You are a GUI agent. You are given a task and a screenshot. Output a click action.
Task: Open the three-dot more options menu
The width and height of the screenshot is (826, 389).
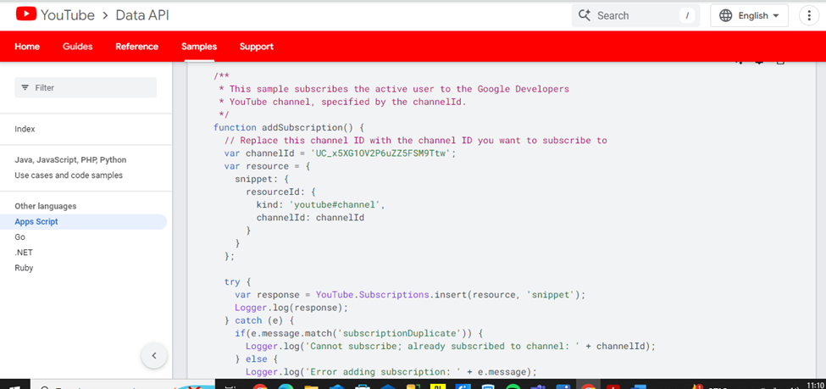[x=809, y=16]
